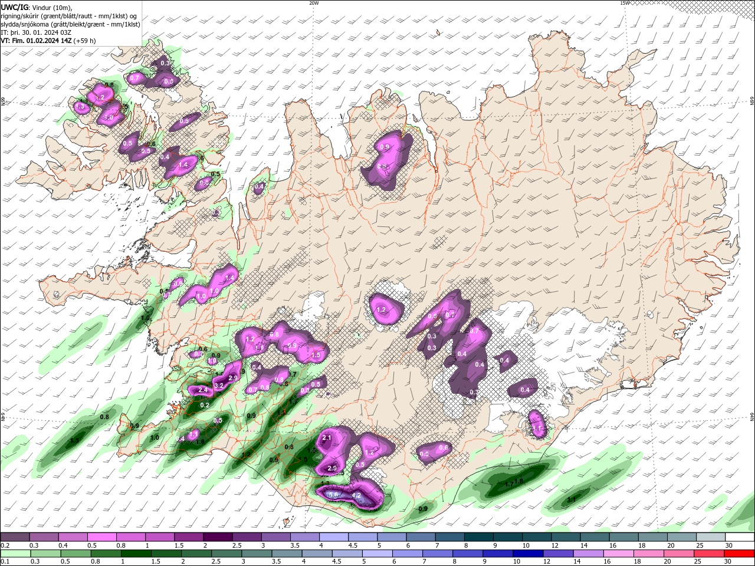Click the bright pink 0.5 snow scale swatch

click(101, 537)
